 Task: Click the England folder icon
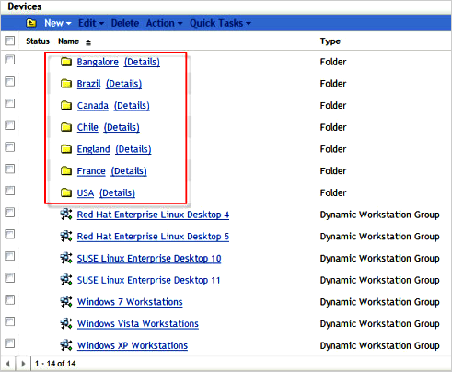(66, 149)
